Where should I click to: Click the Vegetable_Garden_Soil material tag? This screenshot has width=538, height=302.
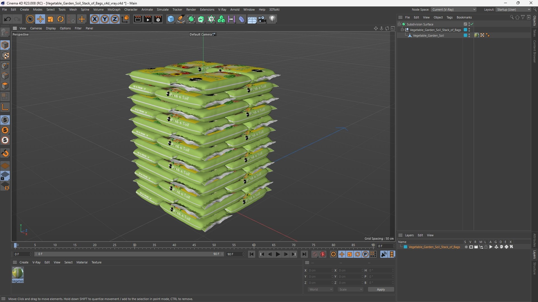[x=476, y=35]
